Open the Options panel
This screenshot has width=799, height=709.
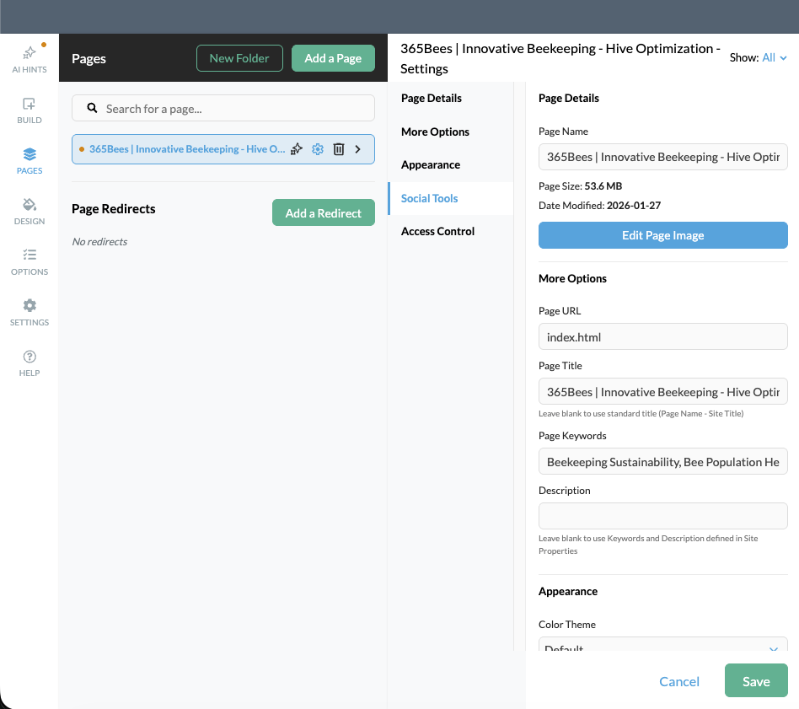point(29,260)
